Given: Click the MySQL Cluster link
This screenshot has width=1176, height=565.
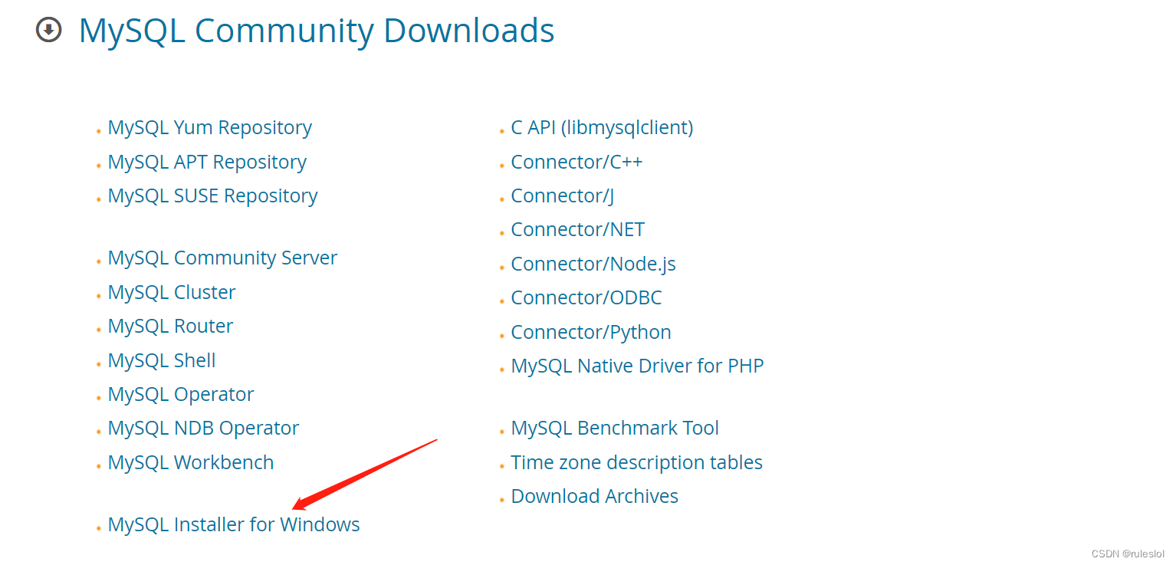Looking at the screenshot, I should pos(171,292).
